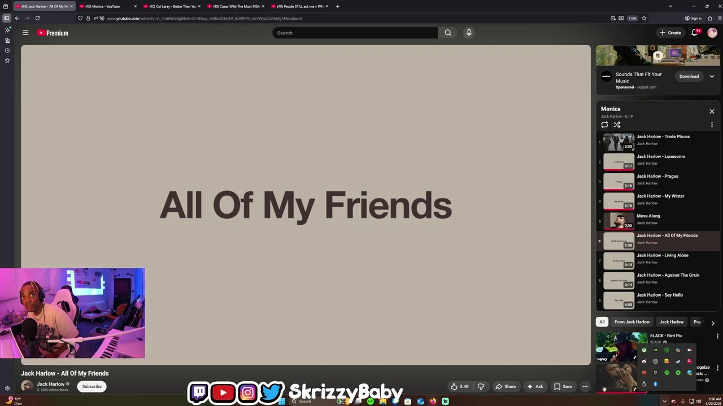Image resolution: width=723 pixels, height=406 pixels.
Task: Open Firefox on the taskbar
Action: (x=433, y=401)
